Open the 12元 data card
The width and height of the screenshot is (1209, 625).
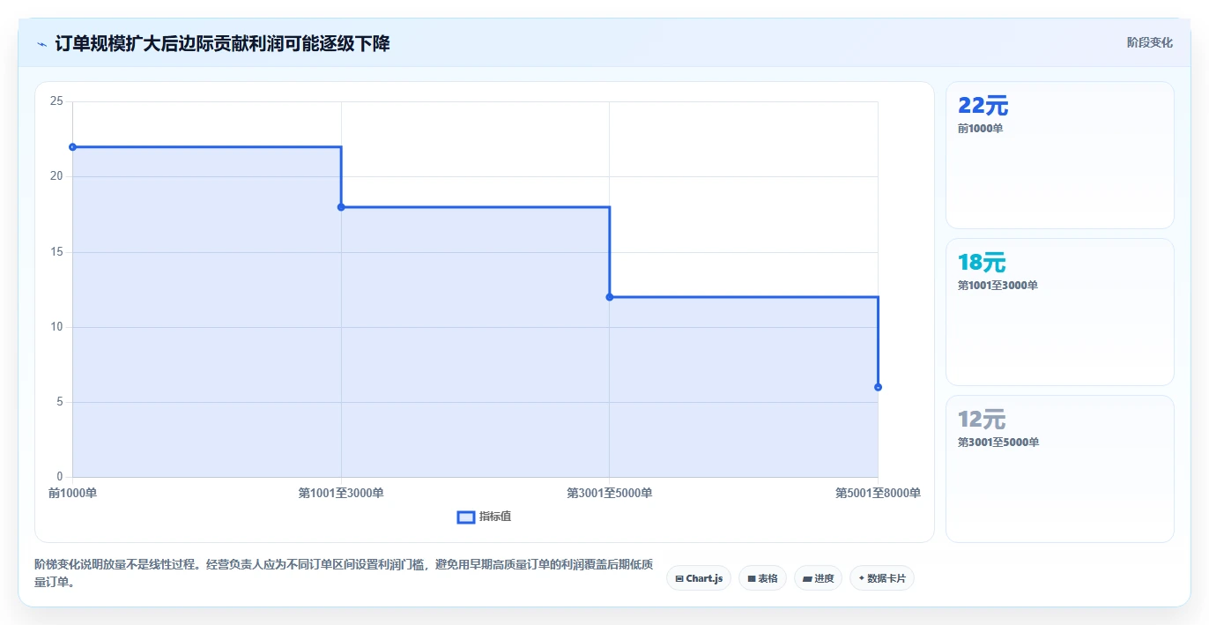1059,469
